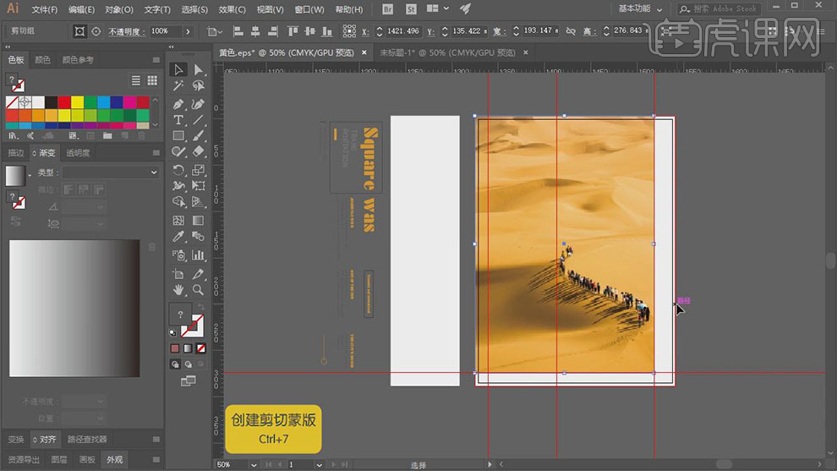Select the Pen tool
This screenshot has width=837, height=471.
click(178, 104)
